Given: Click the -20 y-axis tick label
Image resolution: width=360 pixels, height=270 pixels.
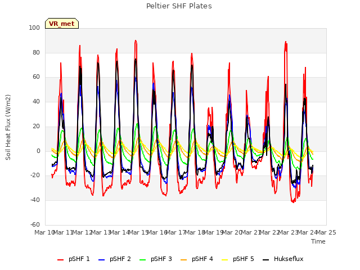Looking at the screenshot, I should 35,175.
